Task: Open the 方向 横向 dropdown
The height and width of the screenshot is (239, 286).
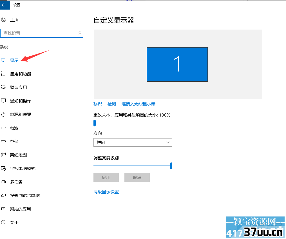Action: [x=133, y=142]
